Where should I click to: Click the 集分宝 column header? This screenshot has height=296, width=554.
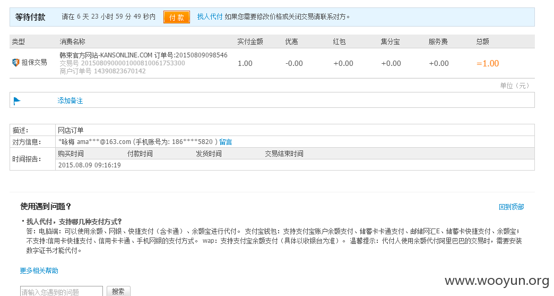[x=390, y=42]
